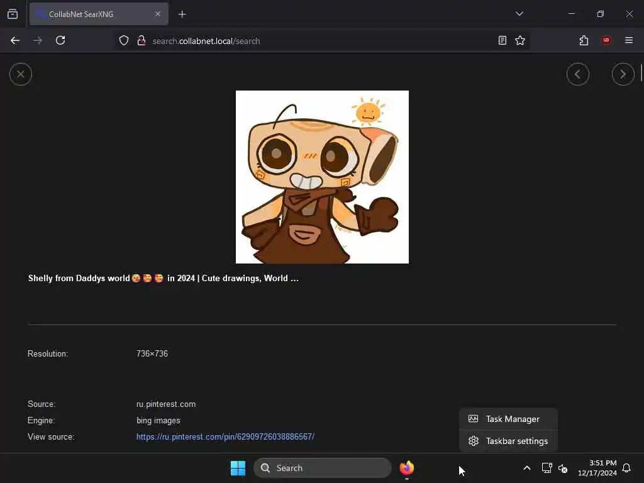Click the source value ru.pinterest.com
644x483 pixels.
[166, 404]
